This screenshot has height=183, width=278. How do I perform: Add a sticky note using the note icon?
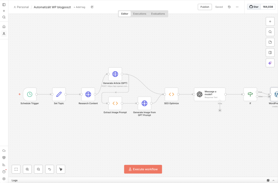[x=270, y=42]
